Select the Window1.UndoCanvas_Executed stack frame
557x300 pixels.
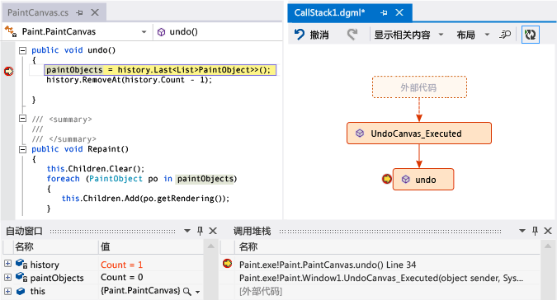[380, 278]
